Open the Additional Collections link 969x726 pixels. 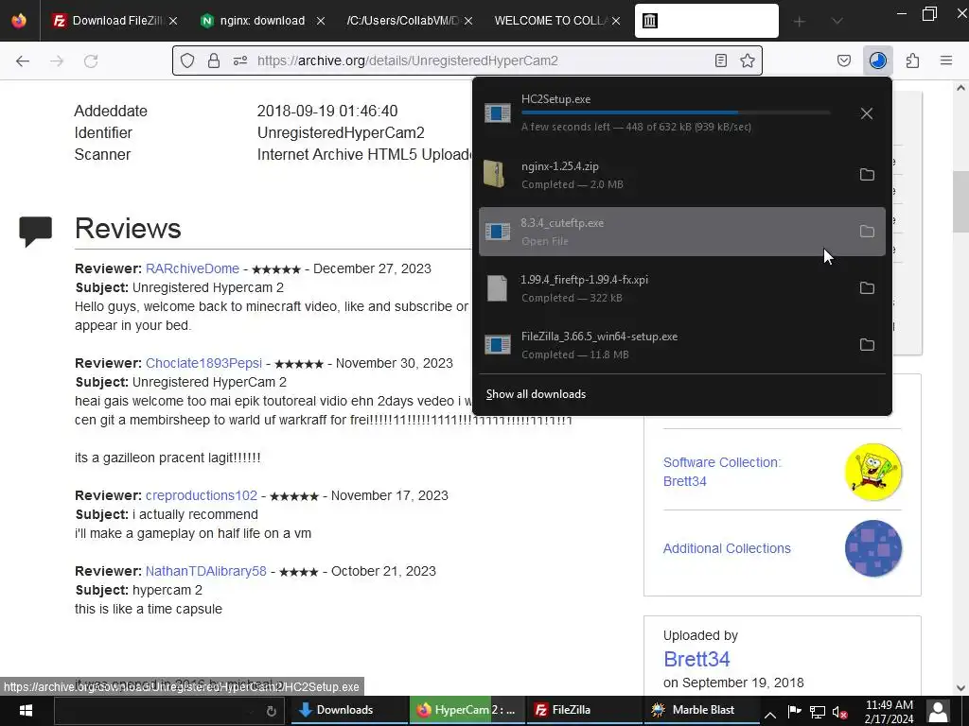point(727,548)
